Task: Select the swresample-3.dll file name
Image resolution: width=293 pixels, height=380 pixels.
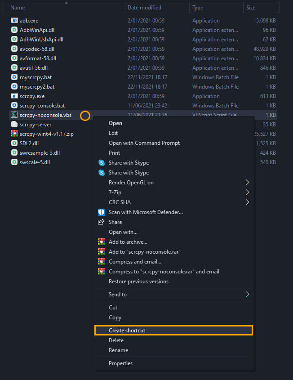Action: (x=40, y=153)
